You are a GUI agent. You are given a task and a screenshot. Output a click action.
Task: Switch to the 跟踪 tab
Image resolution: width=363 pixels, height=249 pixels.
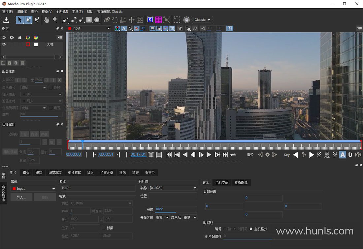[39, 172]
